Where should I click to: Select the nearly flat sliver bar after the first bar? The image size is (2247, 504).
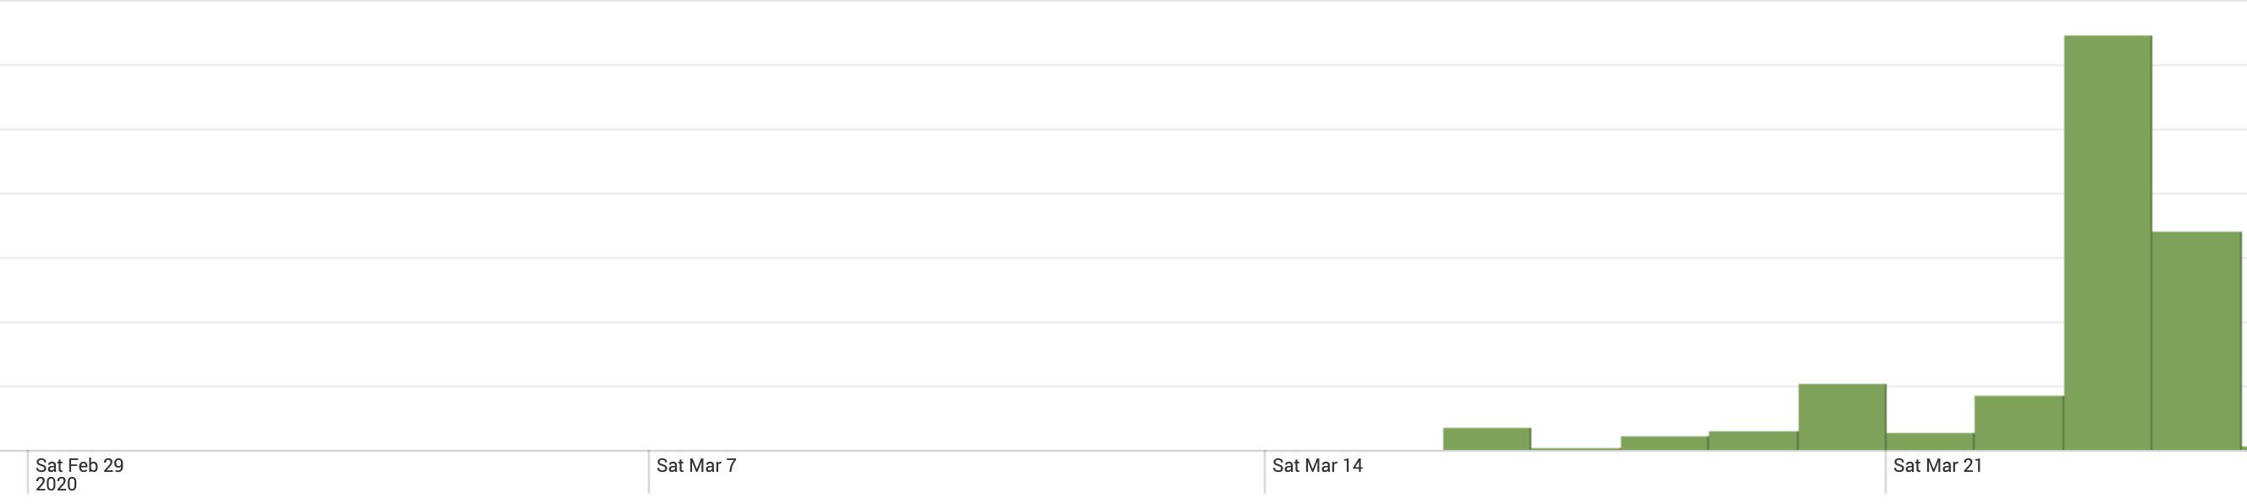coord(1576,449)
